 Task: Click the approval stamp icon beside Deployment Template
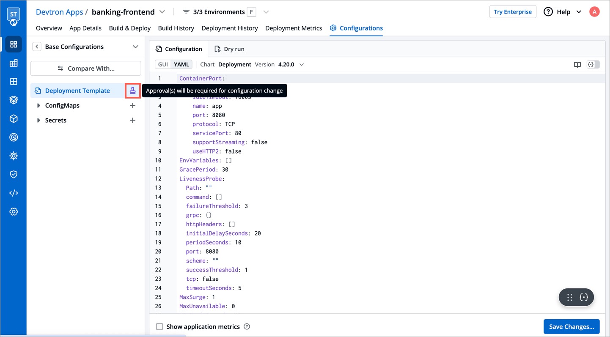[133, 91]
